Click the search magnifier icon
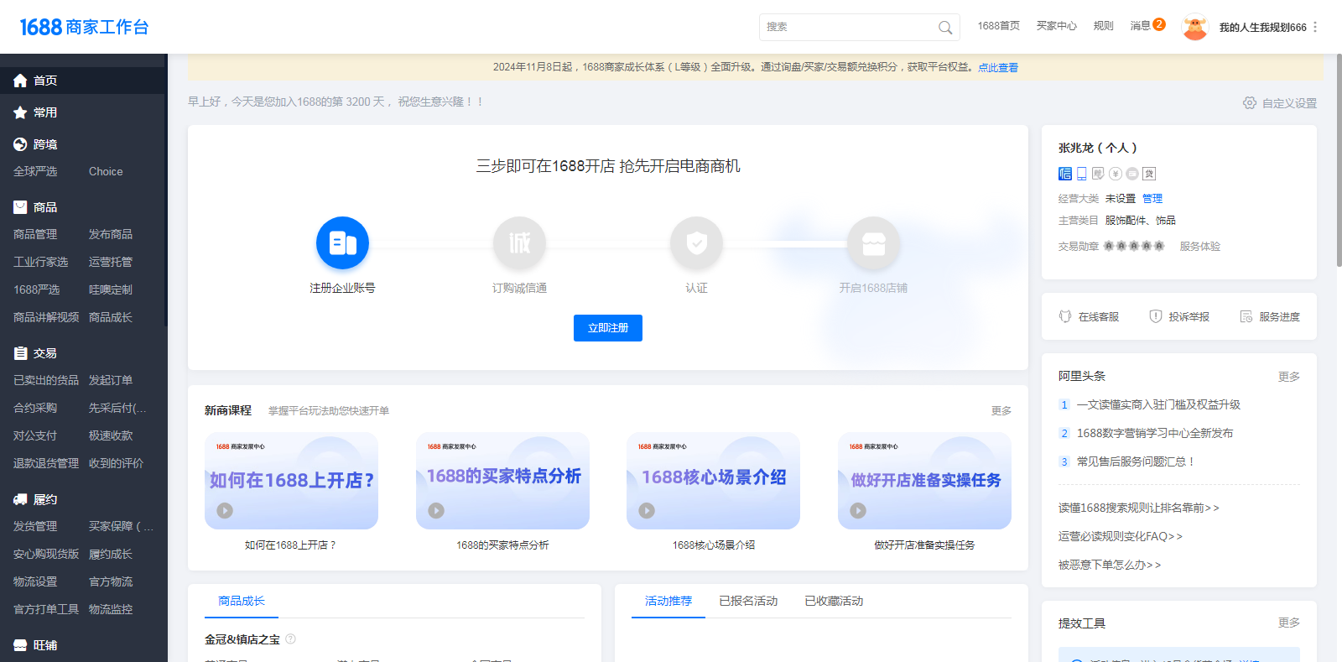The height and width of the screenshot is (662, 1342). pyautogui.click(x=945, y=28)
